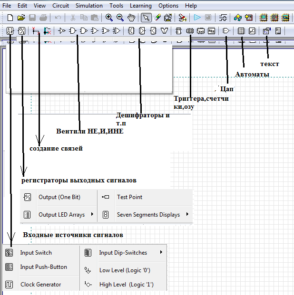Click the flip-flop component icon
Viewport: 294px width, 295px height.
point(178,31)
